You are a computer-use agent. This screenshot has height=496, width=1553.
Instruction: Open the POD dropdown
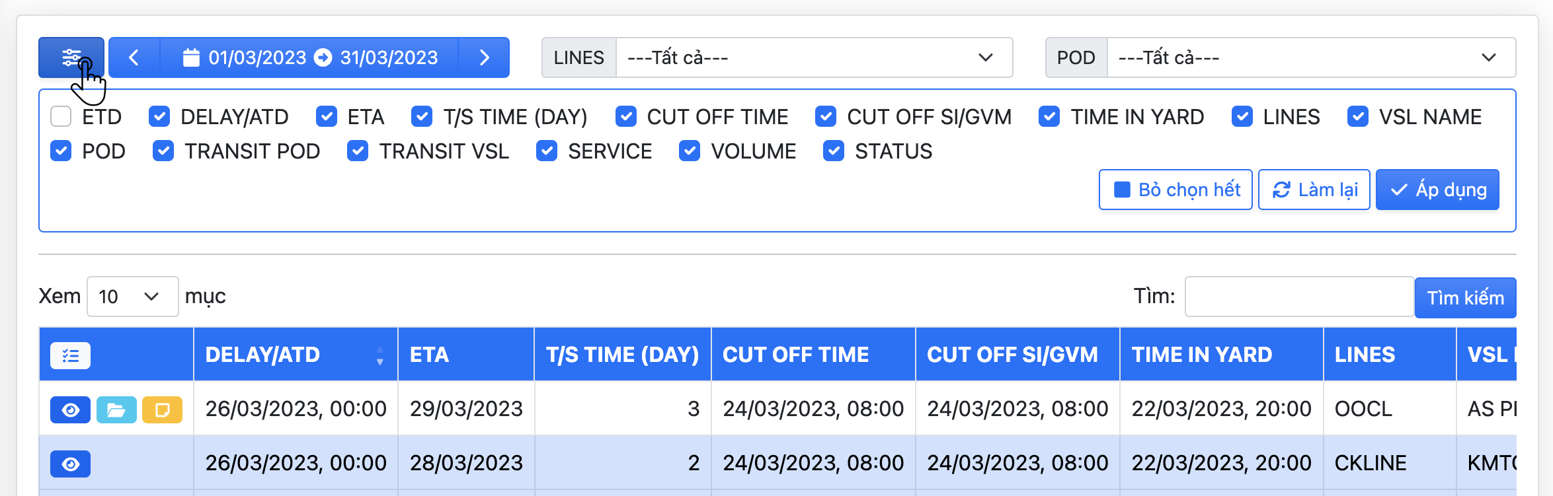[1310, 57]
